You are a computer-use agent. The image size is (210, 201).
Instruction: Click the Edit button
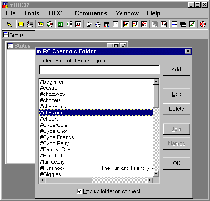click(x=177, y=94)
